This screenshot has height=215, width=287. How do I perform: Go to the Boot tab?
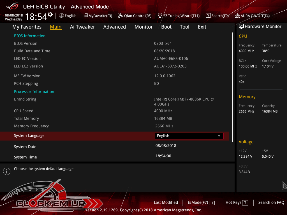[166, 27]
